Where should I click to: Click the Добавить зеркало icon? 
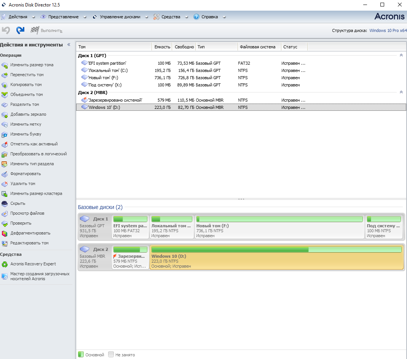[x=5, y=115]
